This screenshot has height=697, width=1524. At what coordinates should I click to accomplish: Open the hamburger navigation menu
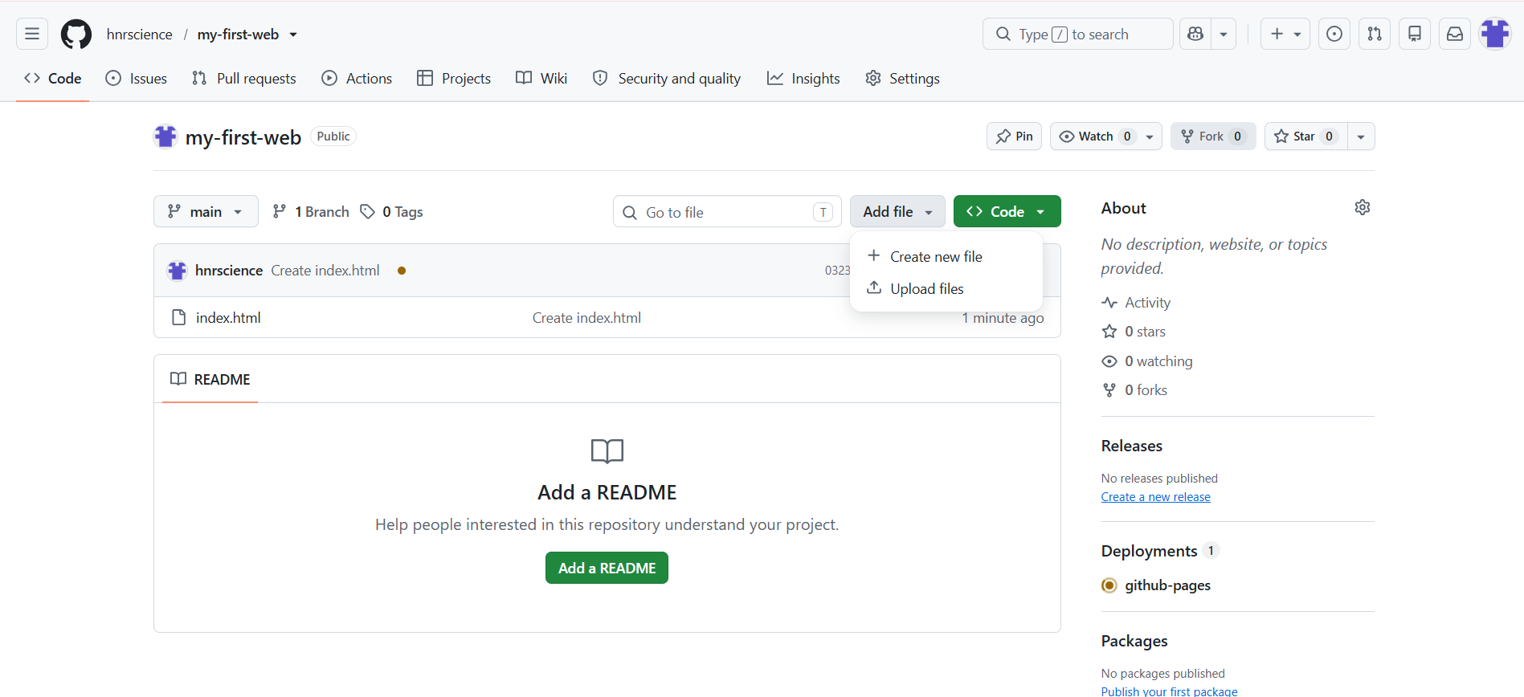point(32,34)
